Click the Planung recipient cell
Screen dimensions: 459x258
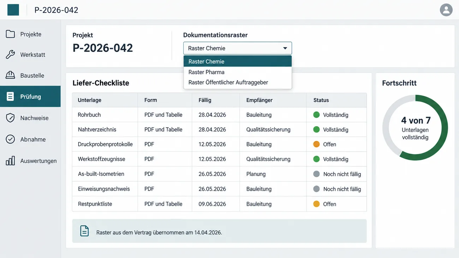(256, 174)
